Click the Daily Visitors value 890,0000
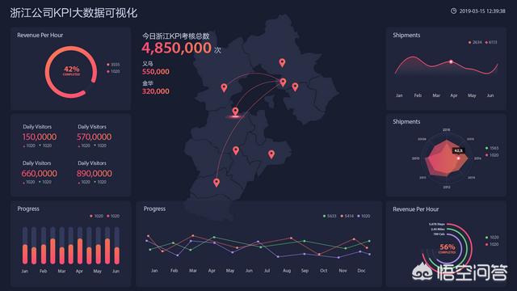This screenshot has height=291, width=517. click(95, 173)
